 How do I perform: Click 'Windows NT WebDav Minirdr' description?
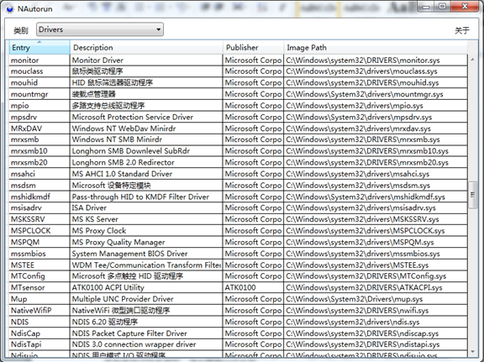click(124, 129)
